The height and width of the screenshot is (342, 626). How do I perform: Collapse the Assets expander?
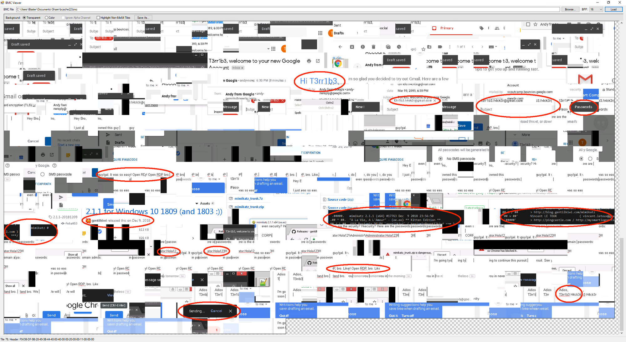point(197,204)
